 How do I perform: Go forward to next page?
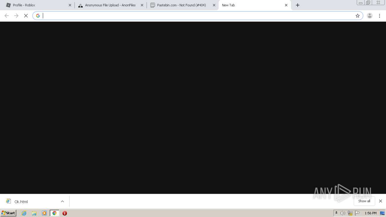click(16, 16)
